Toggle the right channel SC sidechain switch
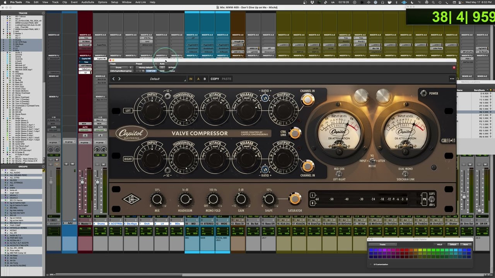The image size is (495, 278). click(x=167, y=170)
